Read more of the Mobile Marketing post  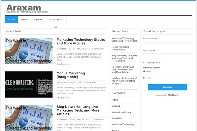click(x=63, y=98)
